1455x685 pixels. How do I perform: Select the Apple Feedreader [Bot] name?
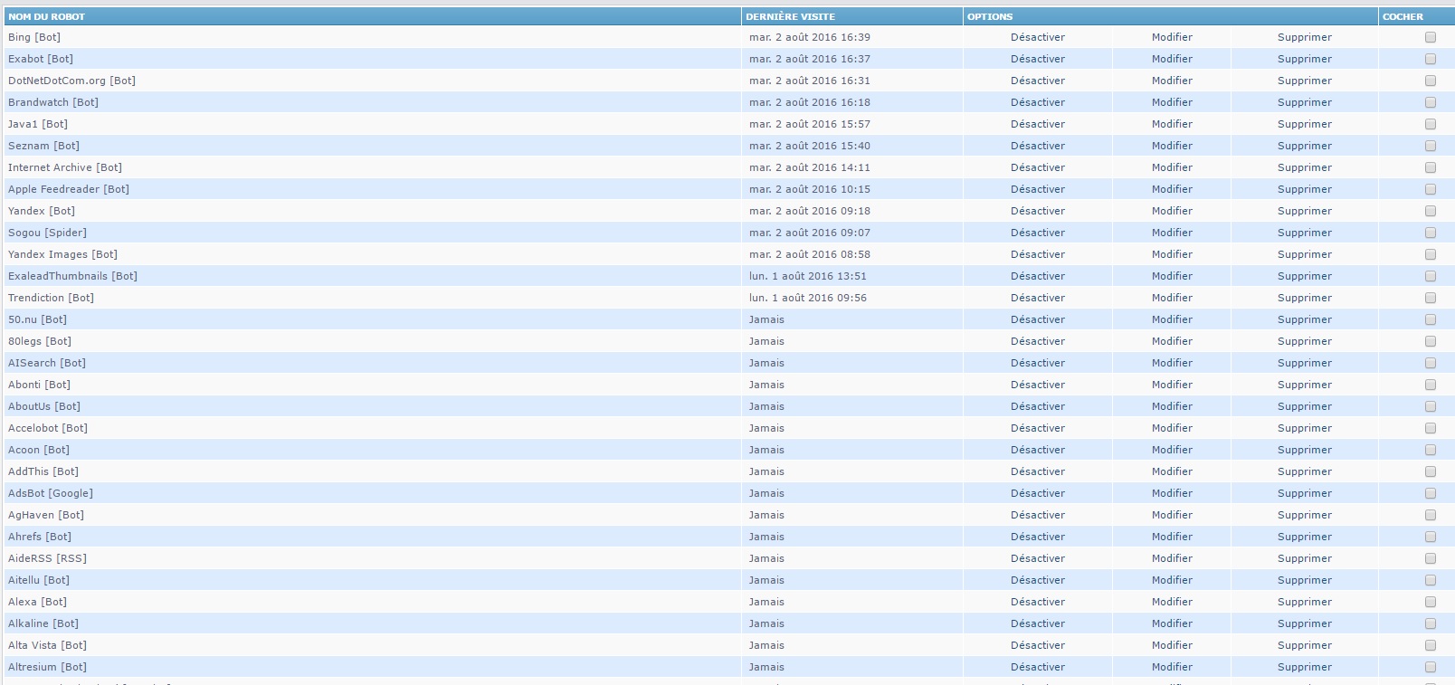click(69, 189)
